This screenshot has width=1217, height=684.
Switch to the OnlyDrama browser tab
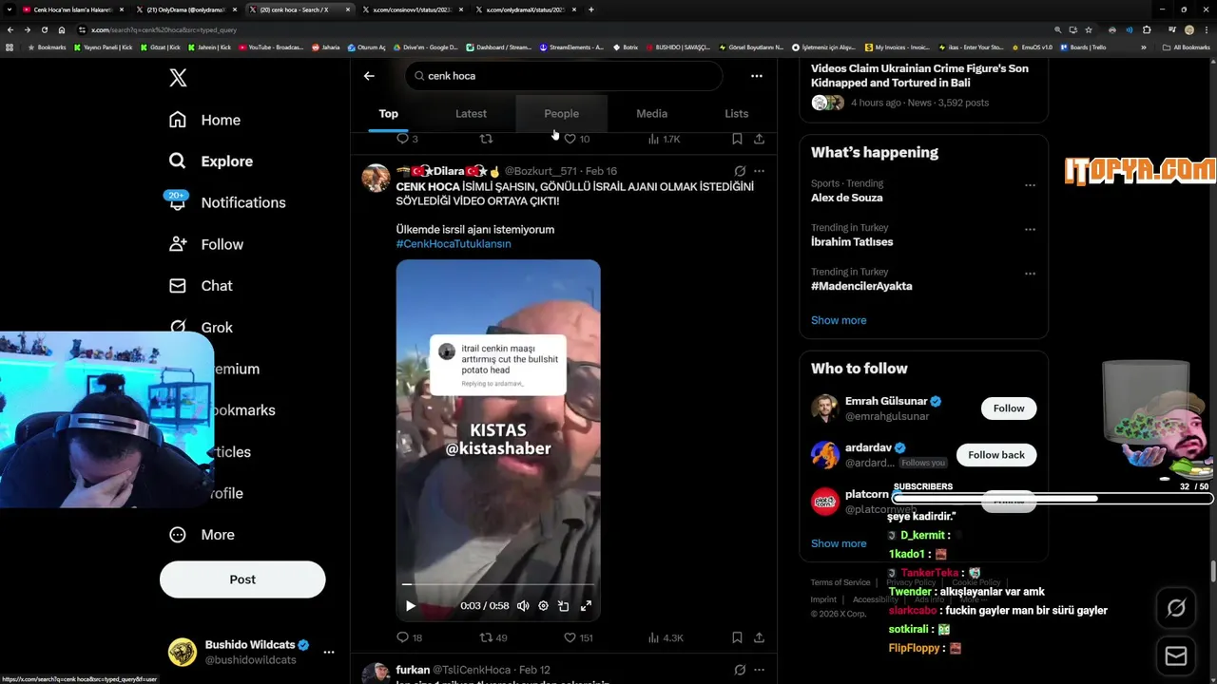pyautogui.click(x=184, y=9)
